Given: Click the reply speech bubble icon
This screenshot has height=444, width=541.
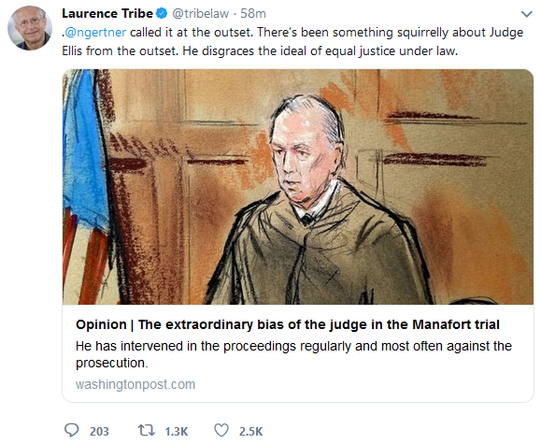Looking at the screenshot, I should (x=72, y=431).
